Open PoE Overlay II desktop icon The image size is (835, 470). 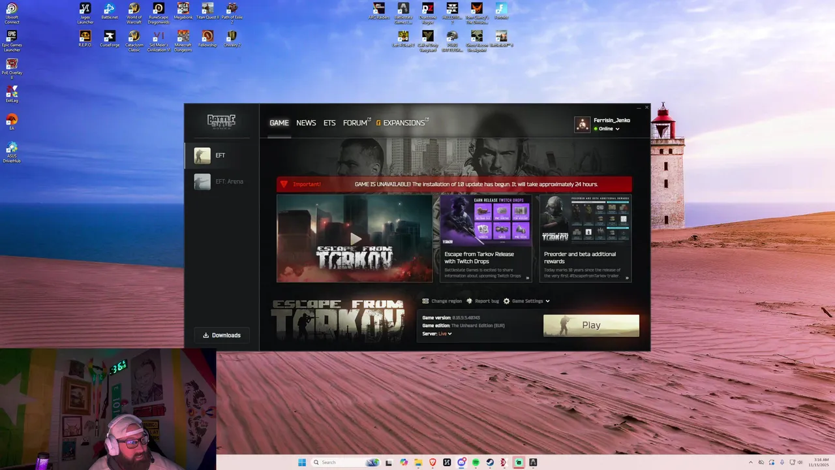click(12, 69)
